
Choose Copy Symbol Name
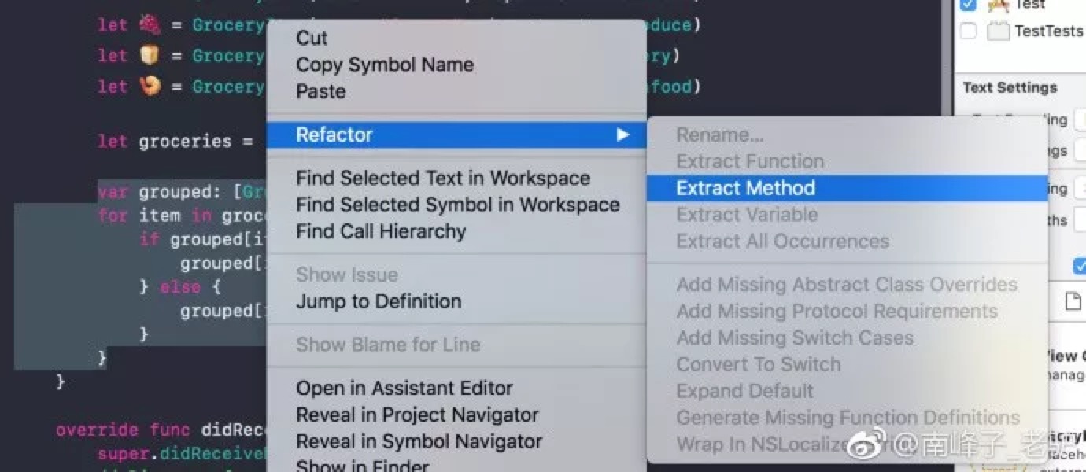[384, 65]
